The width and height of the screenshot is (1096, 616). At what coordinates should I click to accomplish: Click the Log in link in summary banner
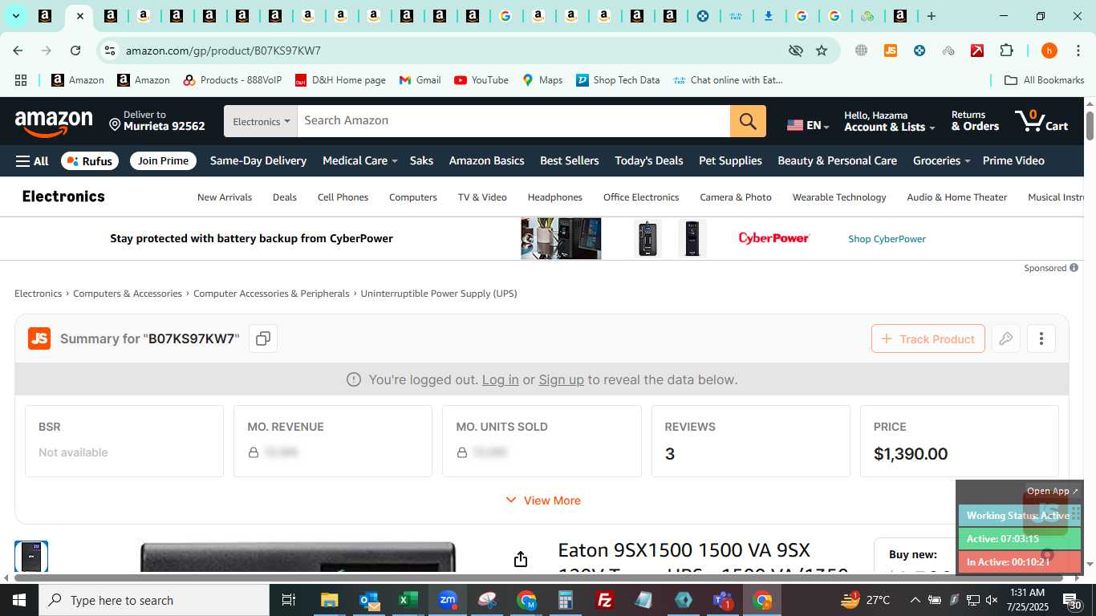(500, 379)
